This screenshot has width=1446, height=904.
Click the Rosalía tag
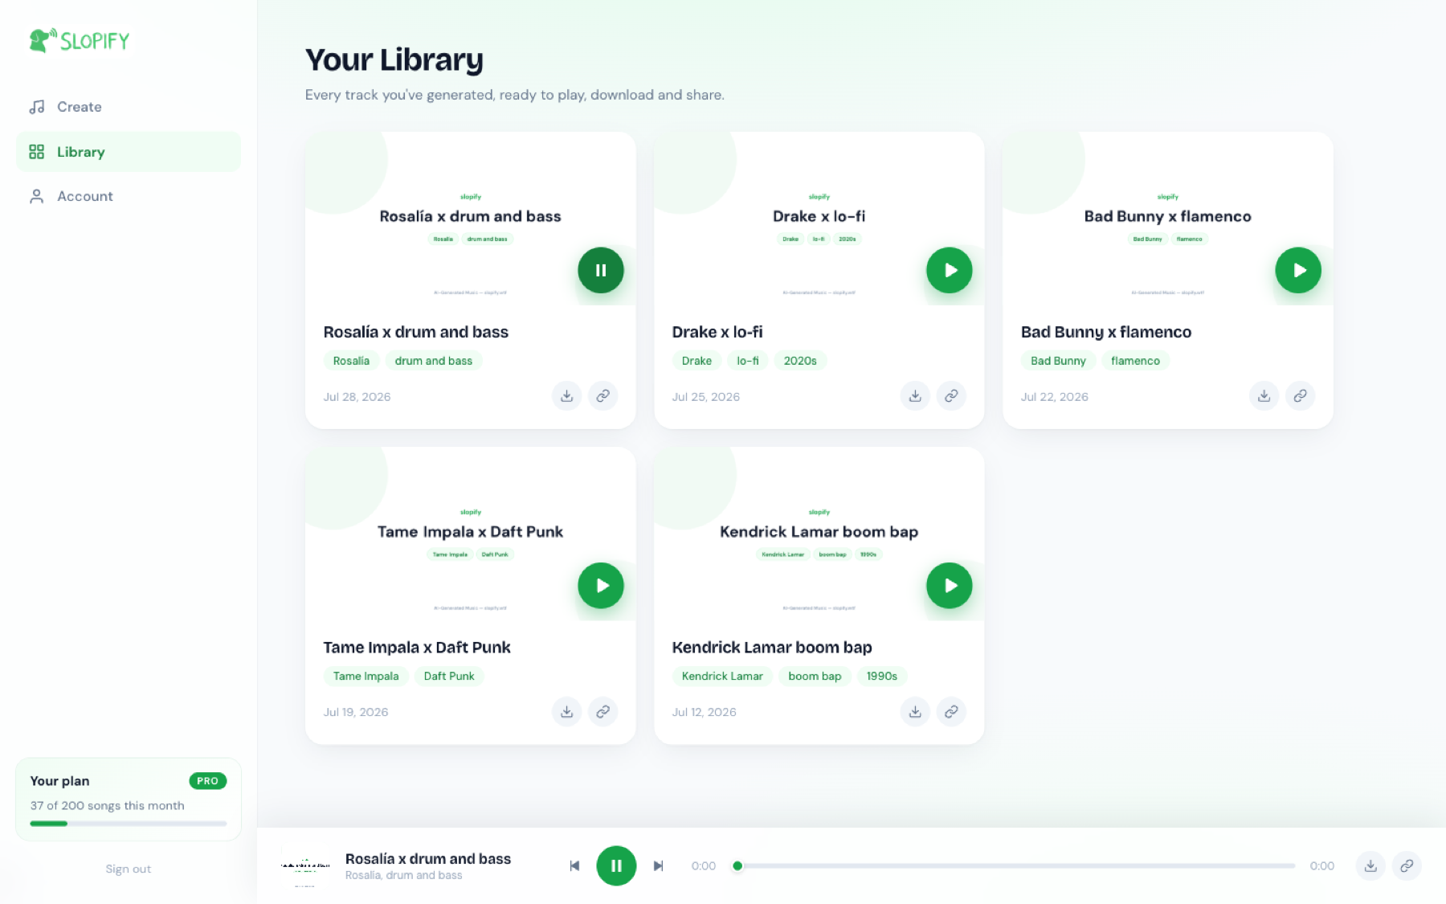click(x=351, y=361)
